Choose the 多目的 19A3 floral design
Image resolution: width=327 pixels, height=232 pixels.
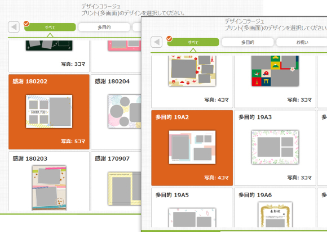click(275, 148)
